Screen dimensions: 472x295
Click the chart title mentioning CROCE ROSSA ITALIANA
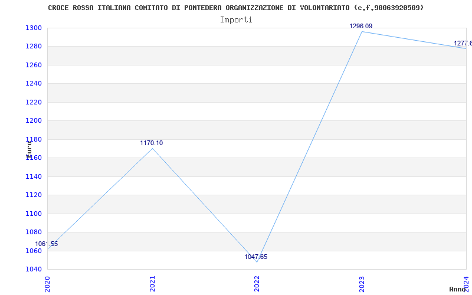click(235, 8)
